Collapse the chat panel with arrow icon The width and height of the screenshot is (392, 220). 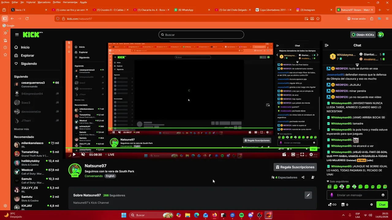point(326,45)
